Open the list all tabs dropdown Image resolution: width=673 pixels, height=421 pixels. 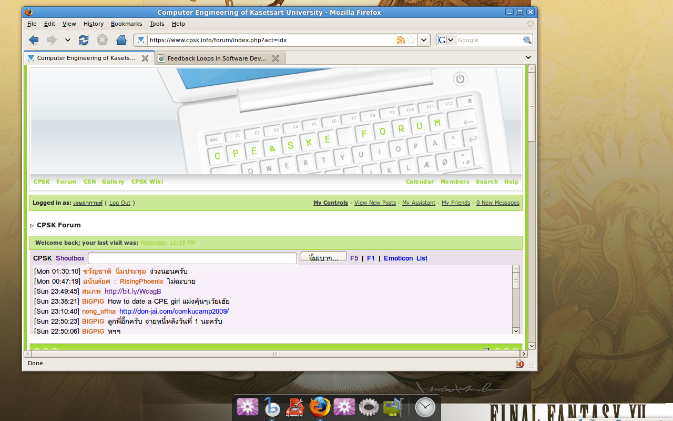pyautogui.click(x=528, y=57)
